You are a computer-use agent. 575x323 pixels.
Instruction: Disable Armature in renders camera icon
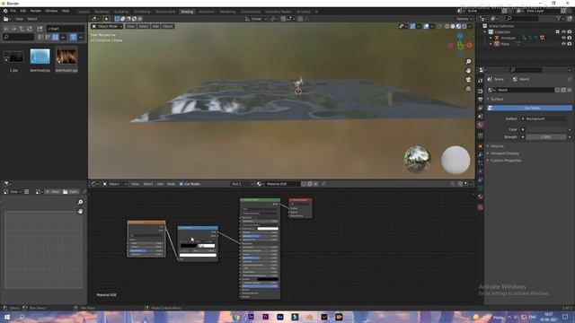coord(570,38)
